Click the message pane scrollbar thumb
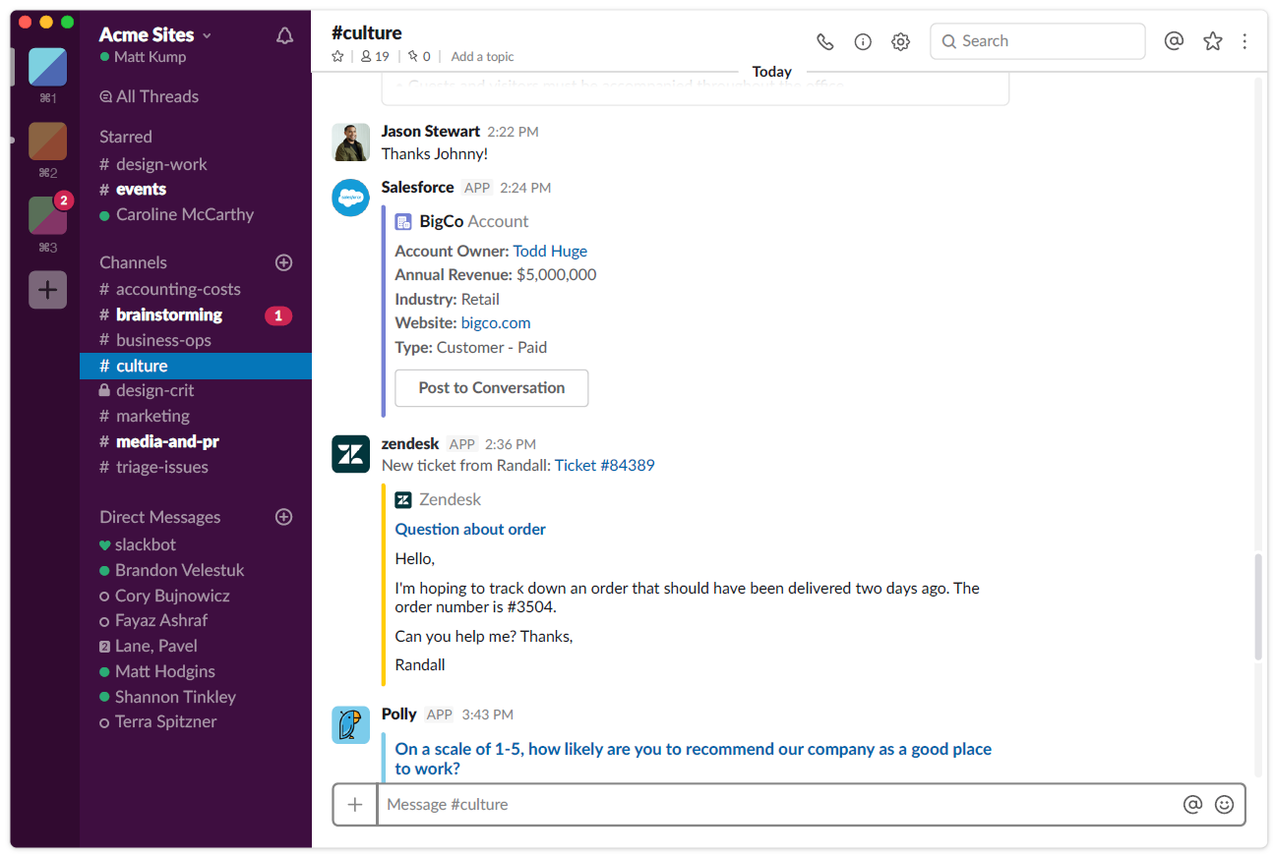This screenshot has height=855, width=1274. (x=1258, y=607)
